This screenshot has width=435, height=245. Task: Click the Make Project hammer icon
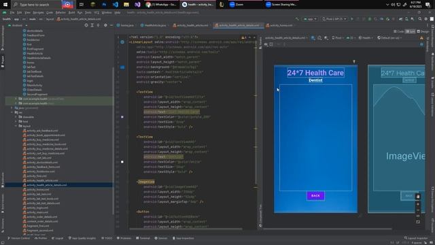pyautogui.click(x=298, y=19)
